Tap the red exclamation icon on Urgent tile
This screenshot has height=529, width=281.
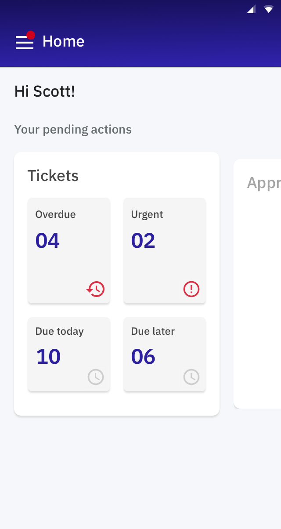(191, 289)
